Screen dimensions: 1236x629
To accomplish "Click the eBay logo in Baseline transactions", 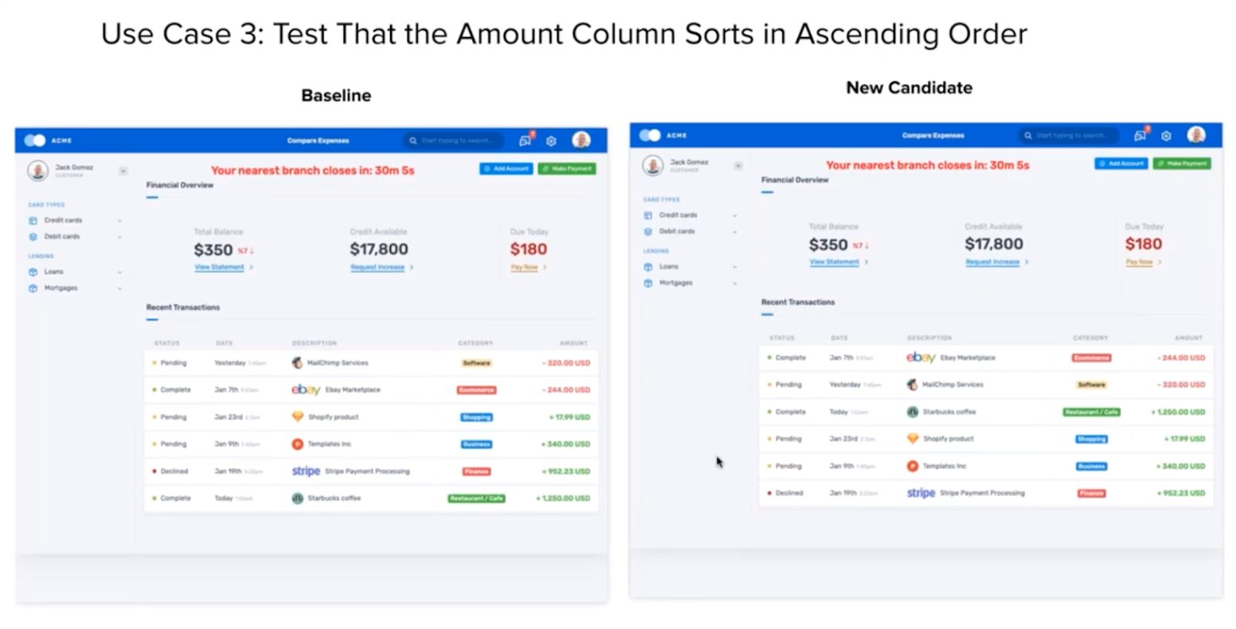I will pos(305,389).
